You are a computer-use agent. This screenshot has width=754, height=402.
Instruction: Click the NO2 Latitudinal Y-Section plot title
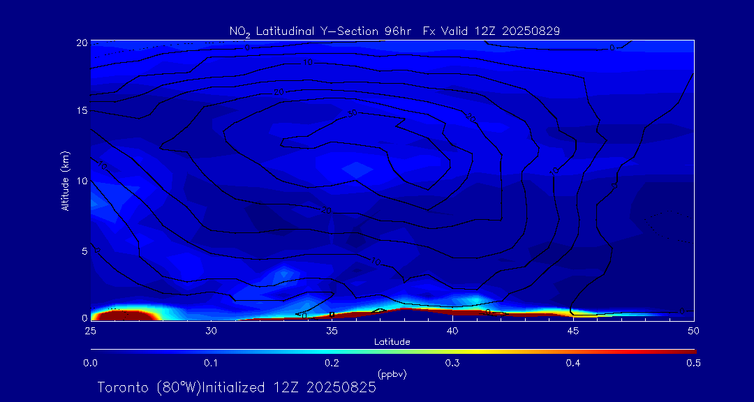pos(394,31)
